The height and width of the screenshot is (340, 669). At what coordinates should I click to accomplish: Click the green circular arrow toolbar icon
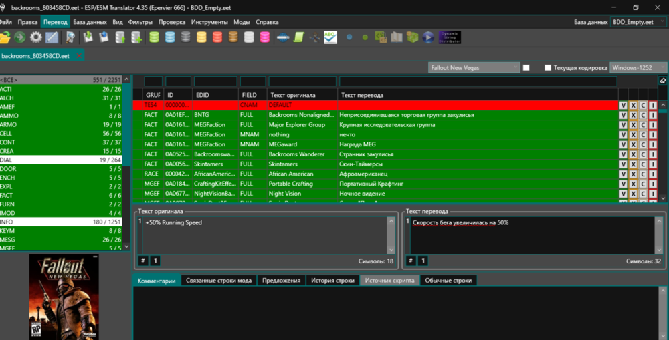click(x=19, y=37)
